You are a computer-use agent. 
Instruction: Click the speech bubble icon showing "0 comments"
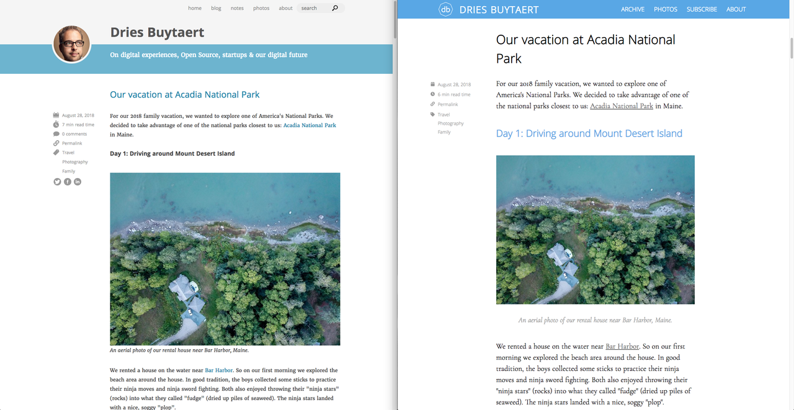[x=55, y=133]
